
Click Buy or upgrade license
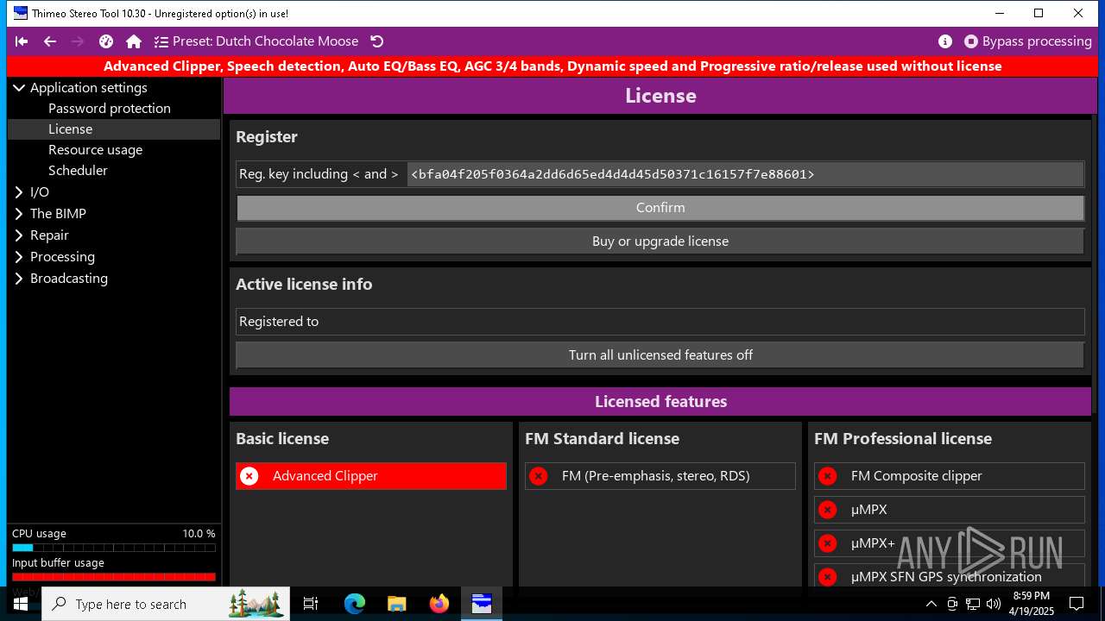(x=660, y=241)
